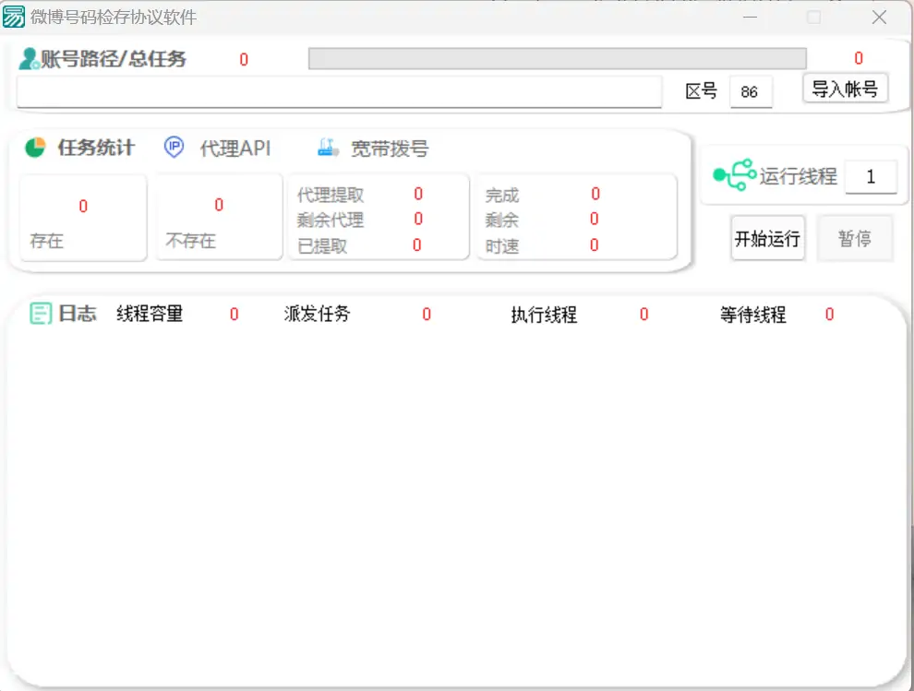Click the 等待线程 label
The height and width of the screenshot is (691, 914).
(x=753, y=315)
